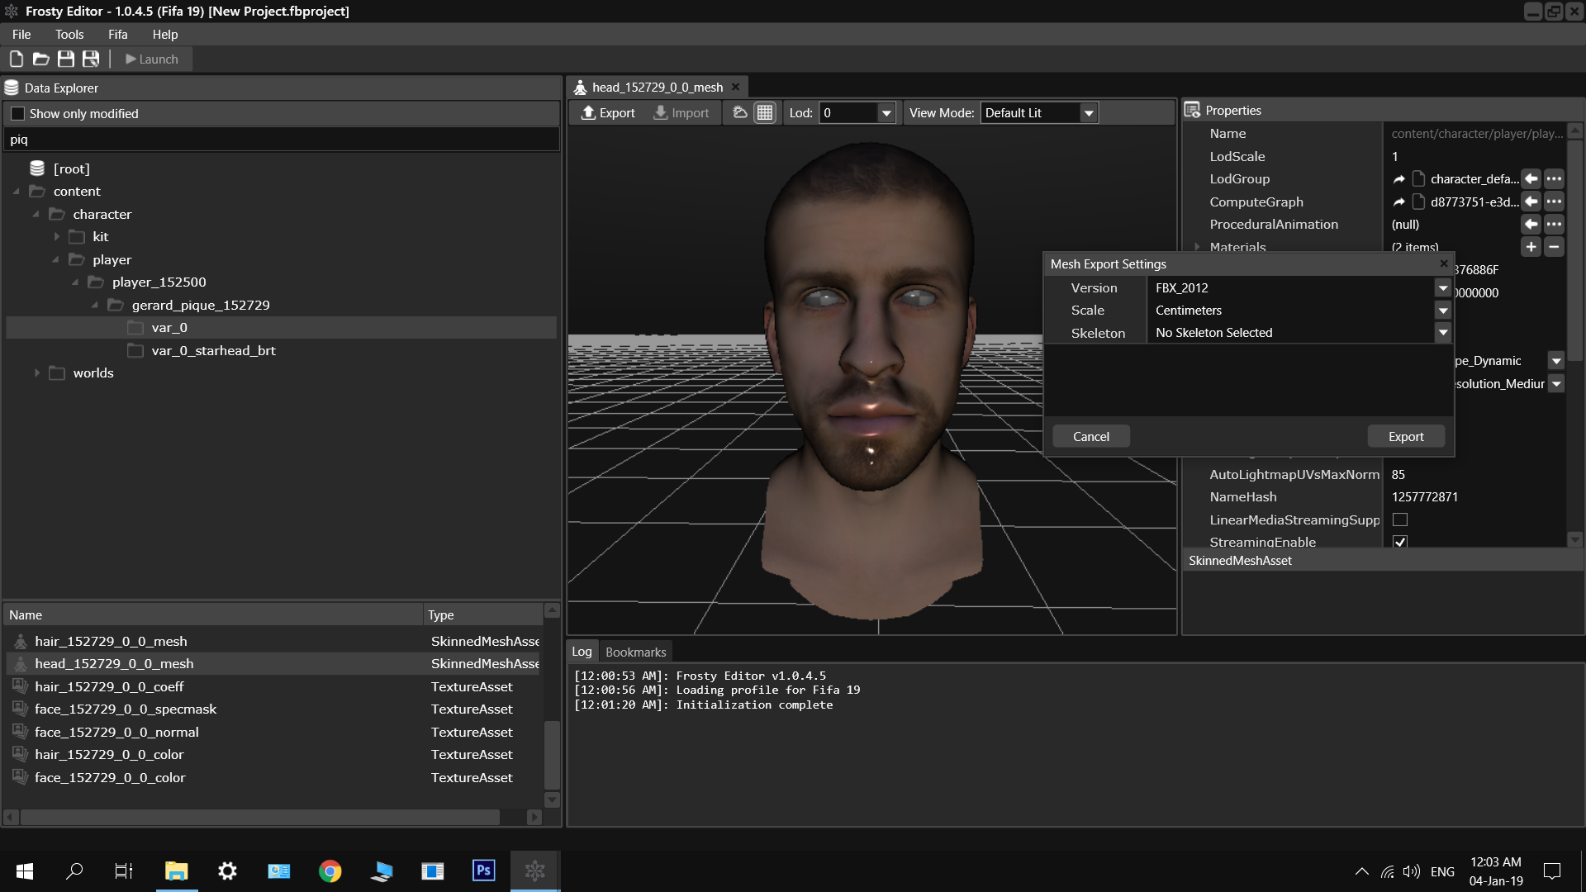The image size is (1586, 892).
Task: Open the Skeleton dropdown in export settings
Action: pyautogui.click(x=1442, y=333)
